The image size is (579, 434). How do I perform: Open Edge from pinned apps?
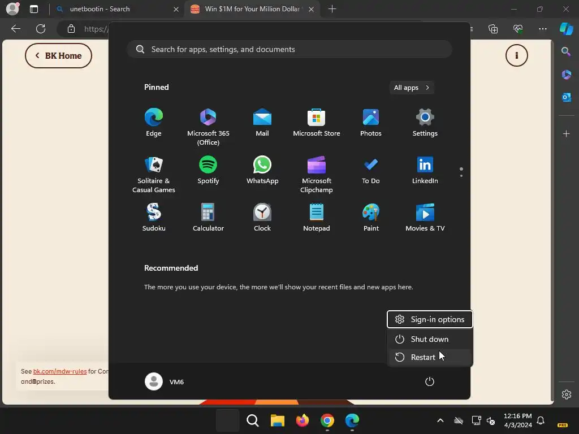click(154, 123)
